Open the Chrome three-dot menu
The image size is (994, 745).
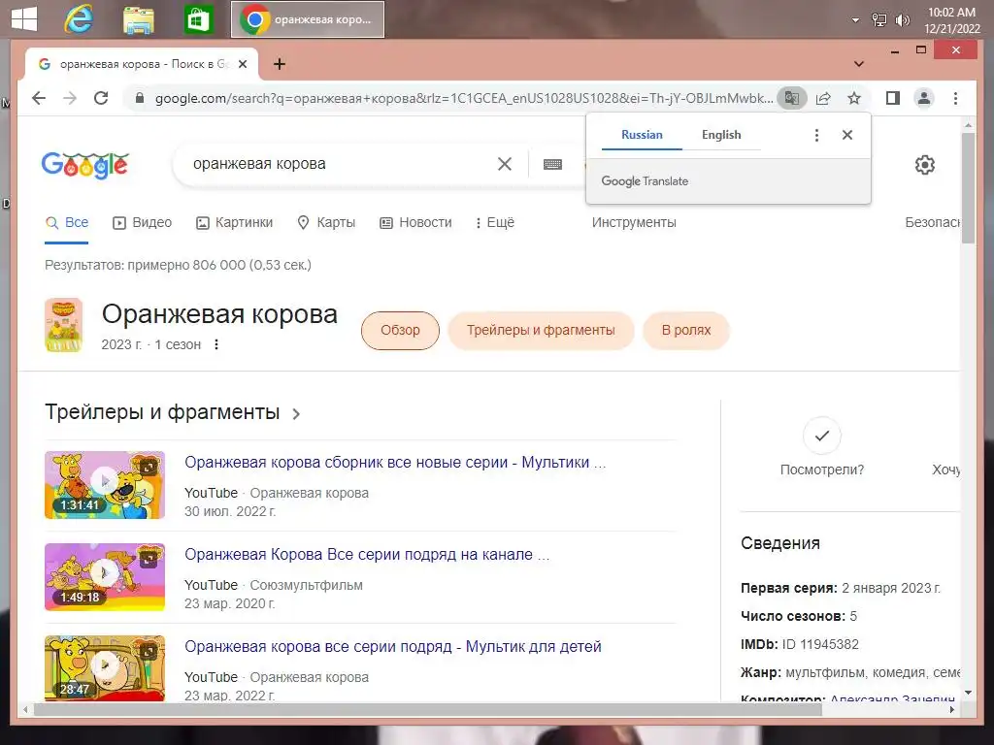[x=955, y=98]
